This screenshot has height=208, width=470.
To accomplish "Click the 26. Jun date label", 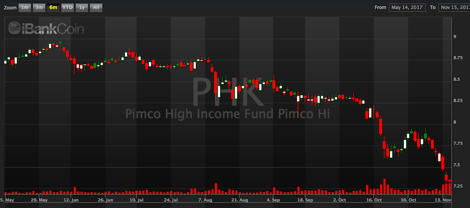I will 105,200.
